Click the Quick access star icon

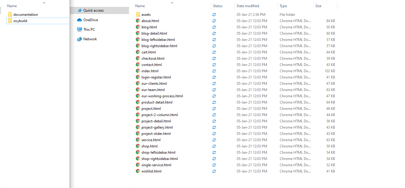(80, 10)
